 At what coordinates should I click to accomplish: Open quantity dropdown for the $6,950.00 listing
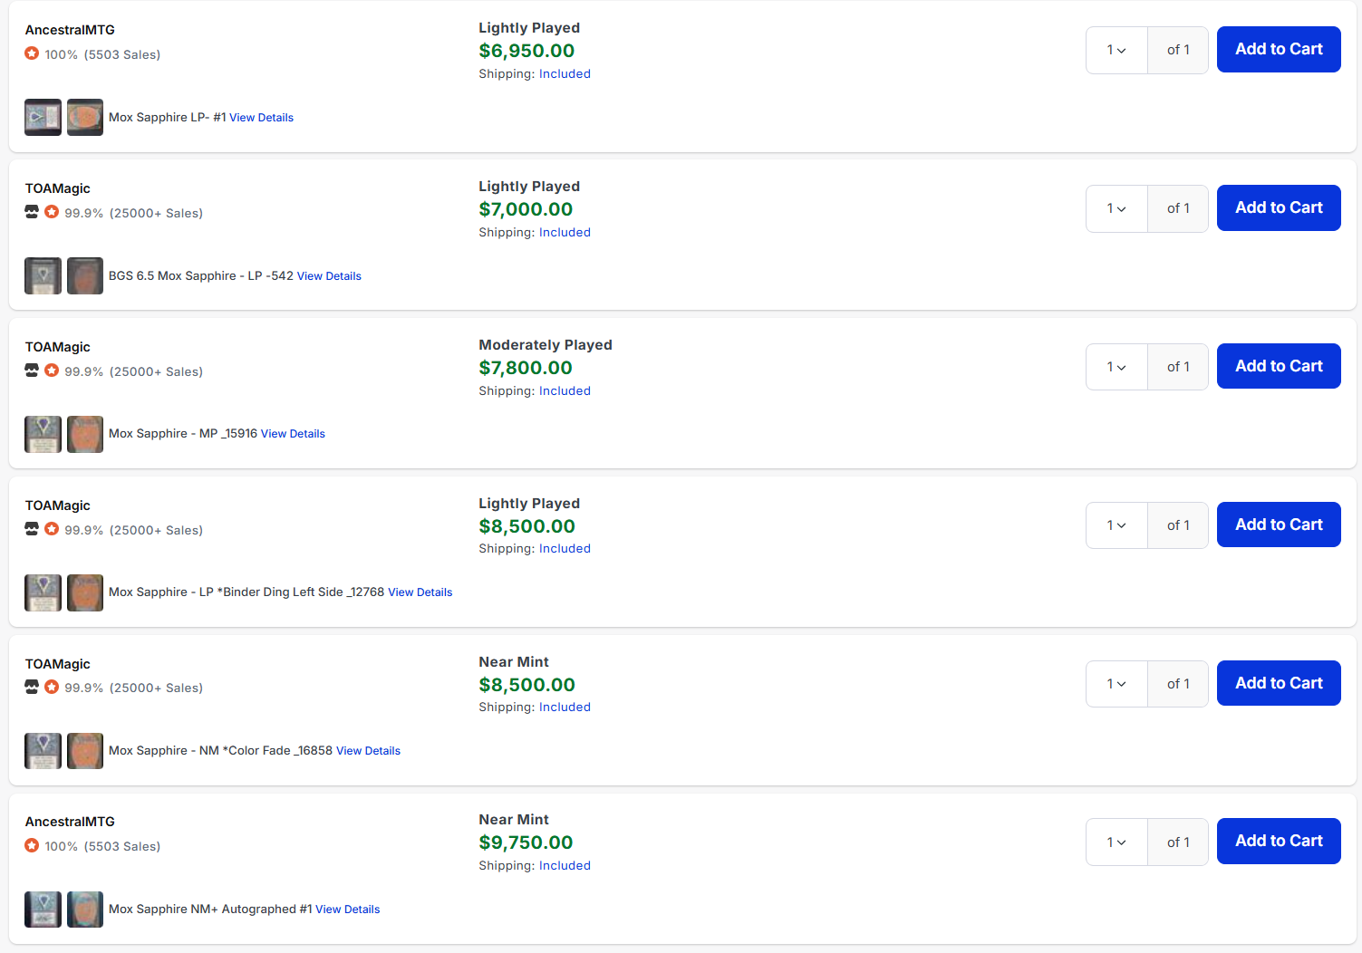pos(1116,50)
